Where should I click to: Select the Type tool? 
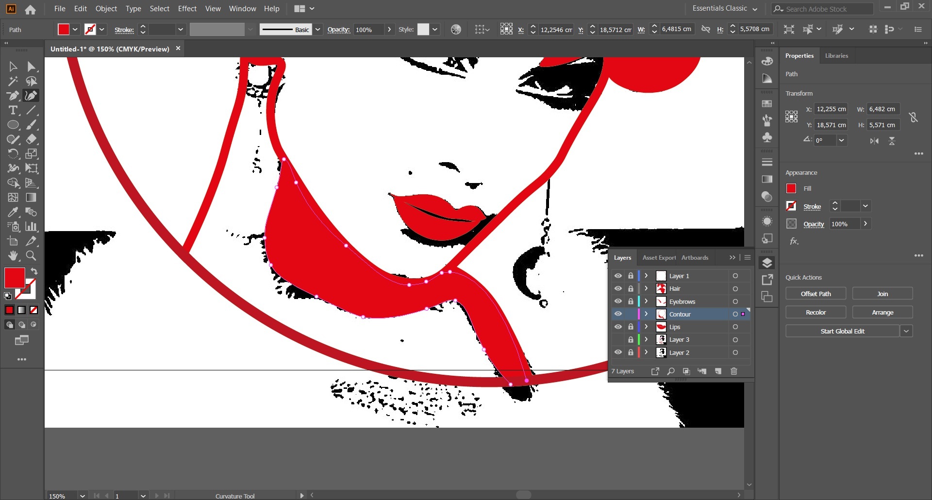[x=13, y=110]
